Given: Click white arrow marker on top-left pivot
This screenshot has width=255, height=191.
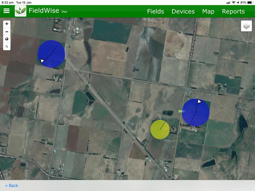Looking at the screenshot, I should pos(42,61).
